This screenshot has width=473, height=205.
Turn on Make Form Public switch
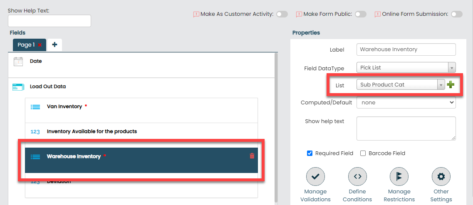click(360, 14)
